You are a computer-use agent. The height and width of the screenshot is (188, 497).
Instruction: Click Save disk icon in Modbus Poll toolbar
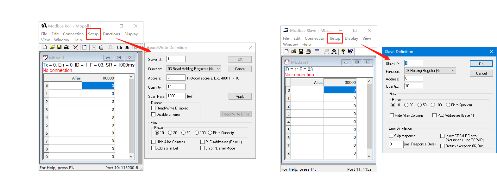(59, 47)
